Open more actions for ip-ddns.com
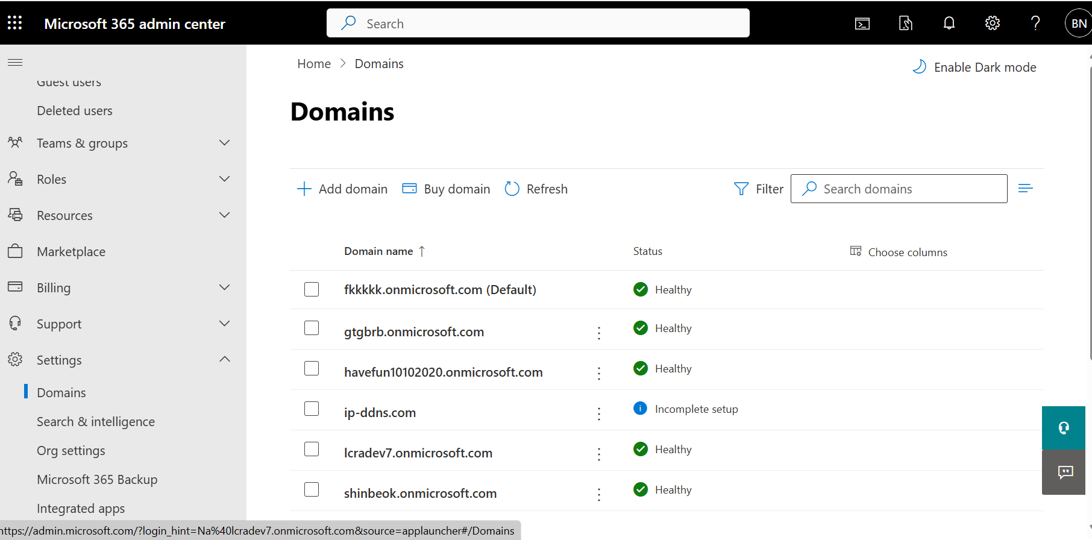 pyautogui.click(x=599, y=413)
